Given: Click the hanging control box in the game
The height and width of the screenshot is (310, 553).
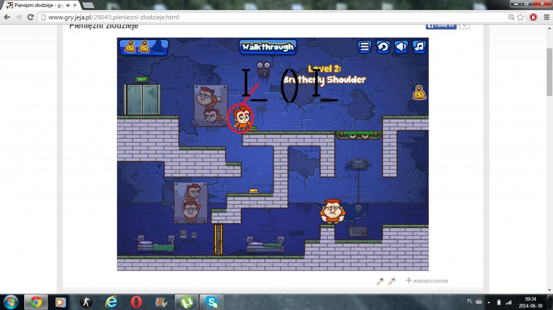Looking at the screenshot, I should pos(359,164).
